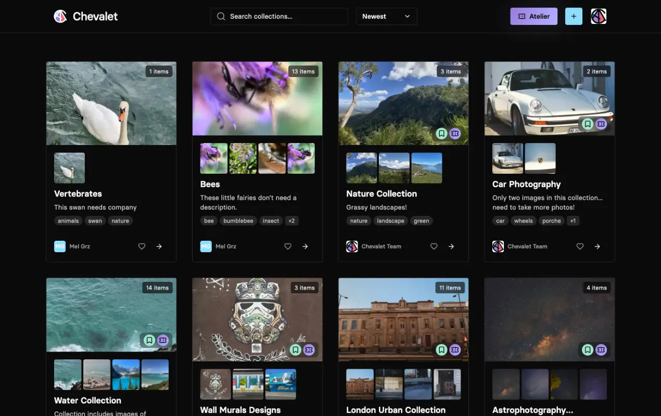Viewport: 661px width, 416px height.
Task: Click the purple ticket icon on Car Photography
Action: [601, 124]
